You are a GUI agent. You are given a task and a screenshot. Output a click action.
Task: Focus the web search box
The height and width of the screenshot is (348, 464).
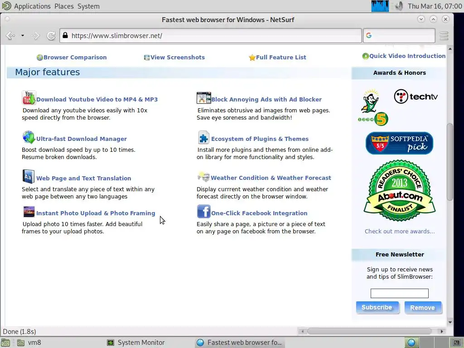click(399, 36)
